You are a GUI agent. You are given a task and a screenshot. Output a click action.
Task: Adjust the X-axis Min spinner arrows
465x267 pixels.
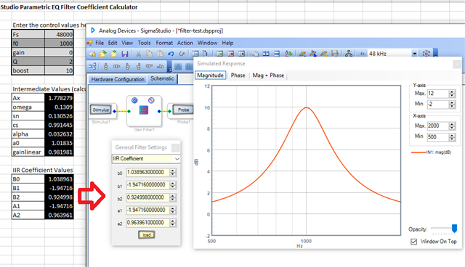452,136
